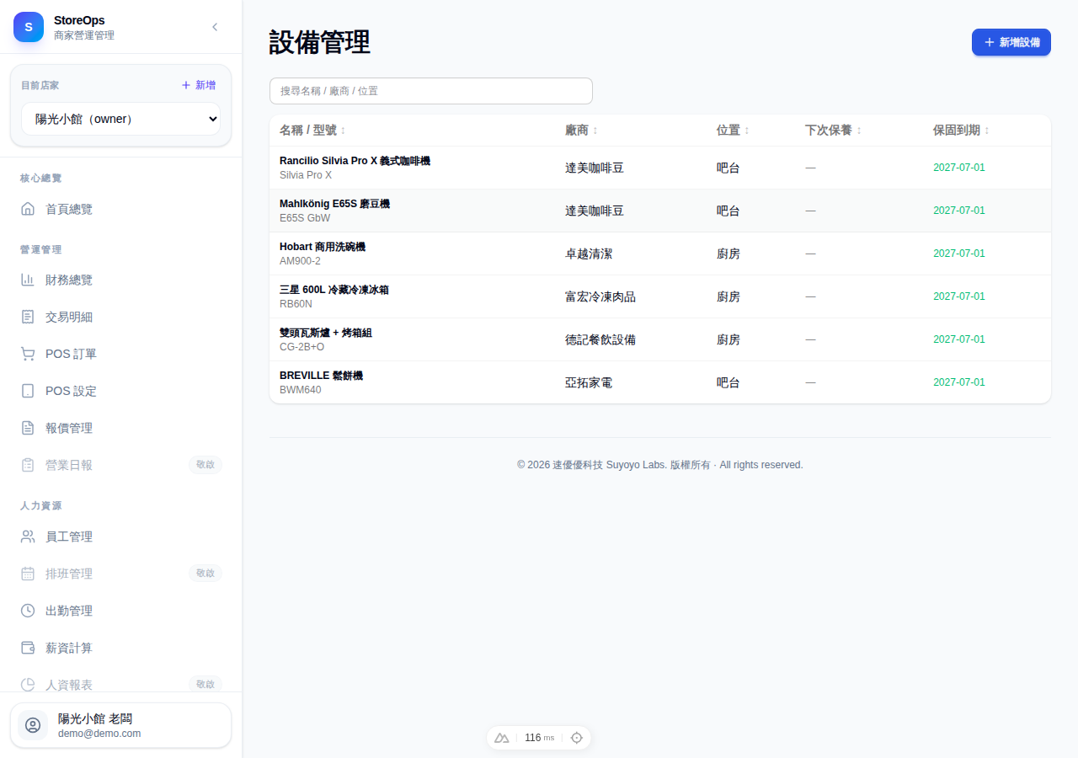Open user profile 陽光小館 老闆
The width and height of the screenshot is (1078, 758).
click(120, 725)
